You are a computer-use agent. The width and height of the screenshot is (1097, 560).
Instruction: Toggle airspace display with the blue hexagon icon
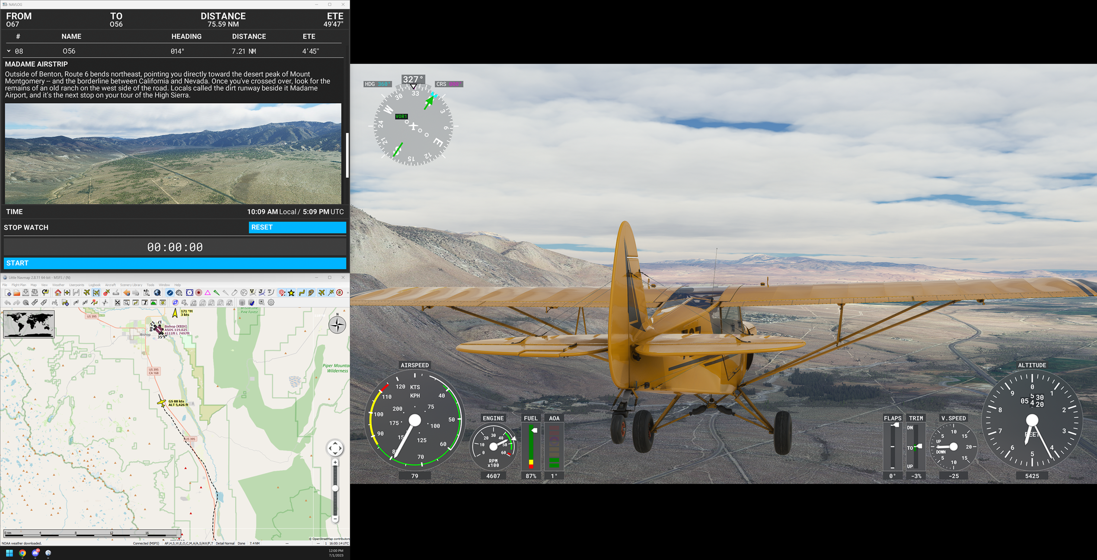[x=189, y=293]
